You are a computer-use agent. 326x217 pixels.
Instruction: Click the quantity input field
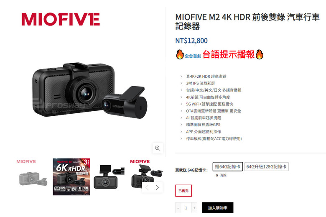point(186,208)
